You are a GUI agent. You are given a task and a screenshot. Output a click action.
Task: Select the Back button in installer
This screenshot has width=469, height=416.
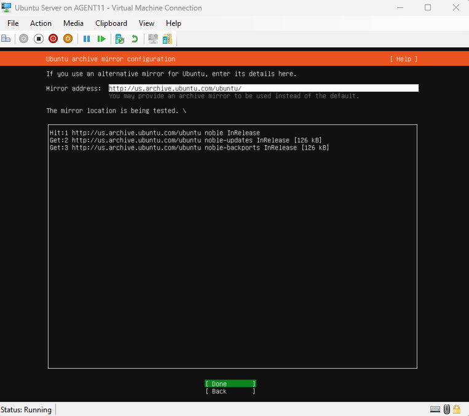click(x=230, y=391)
